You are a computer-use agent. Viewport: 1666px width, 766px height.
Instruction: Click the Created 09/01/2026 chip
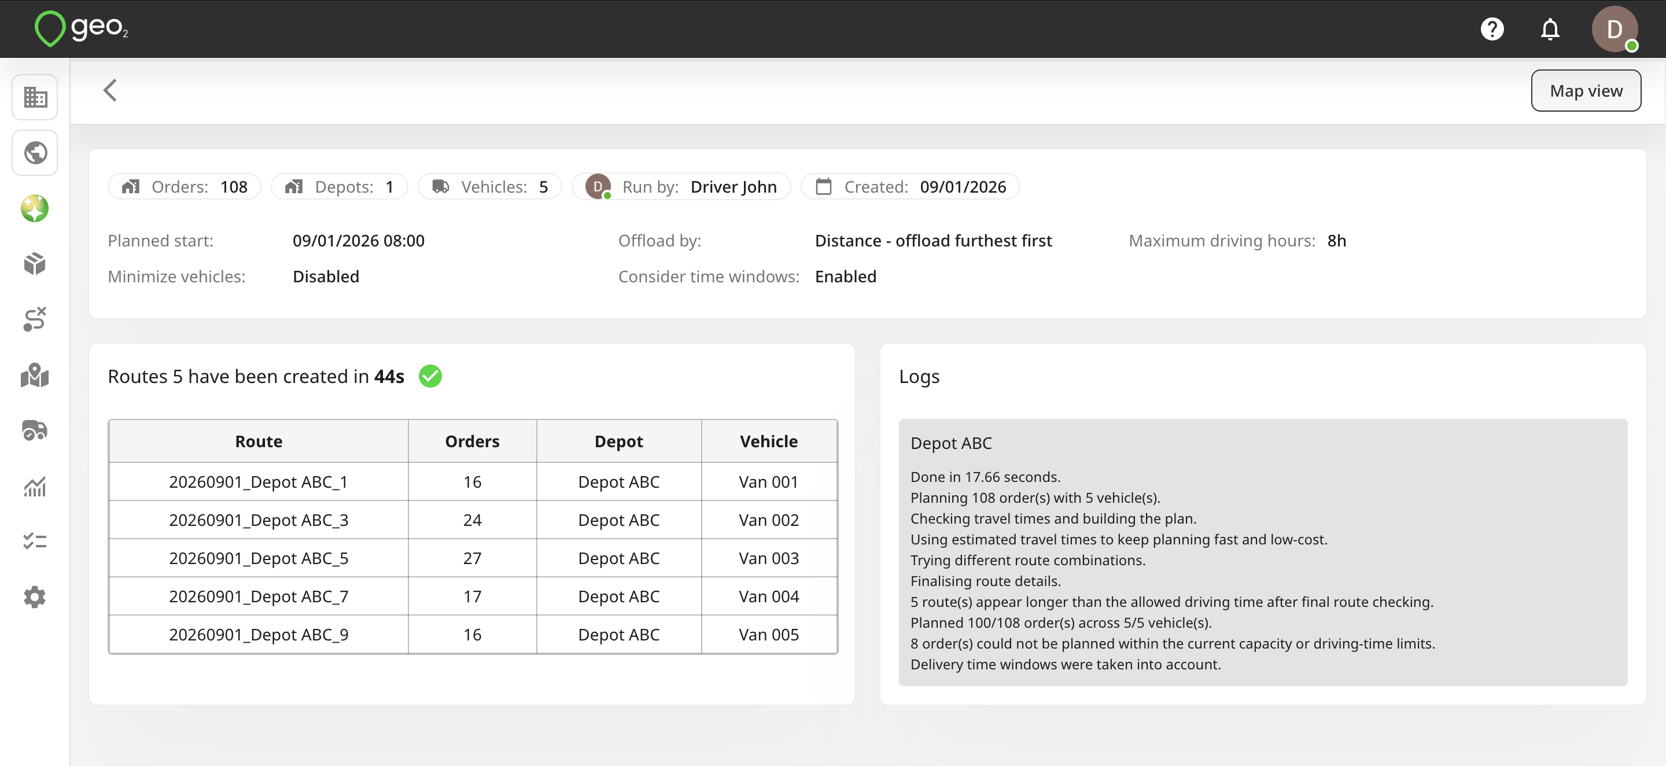point(911,187)
